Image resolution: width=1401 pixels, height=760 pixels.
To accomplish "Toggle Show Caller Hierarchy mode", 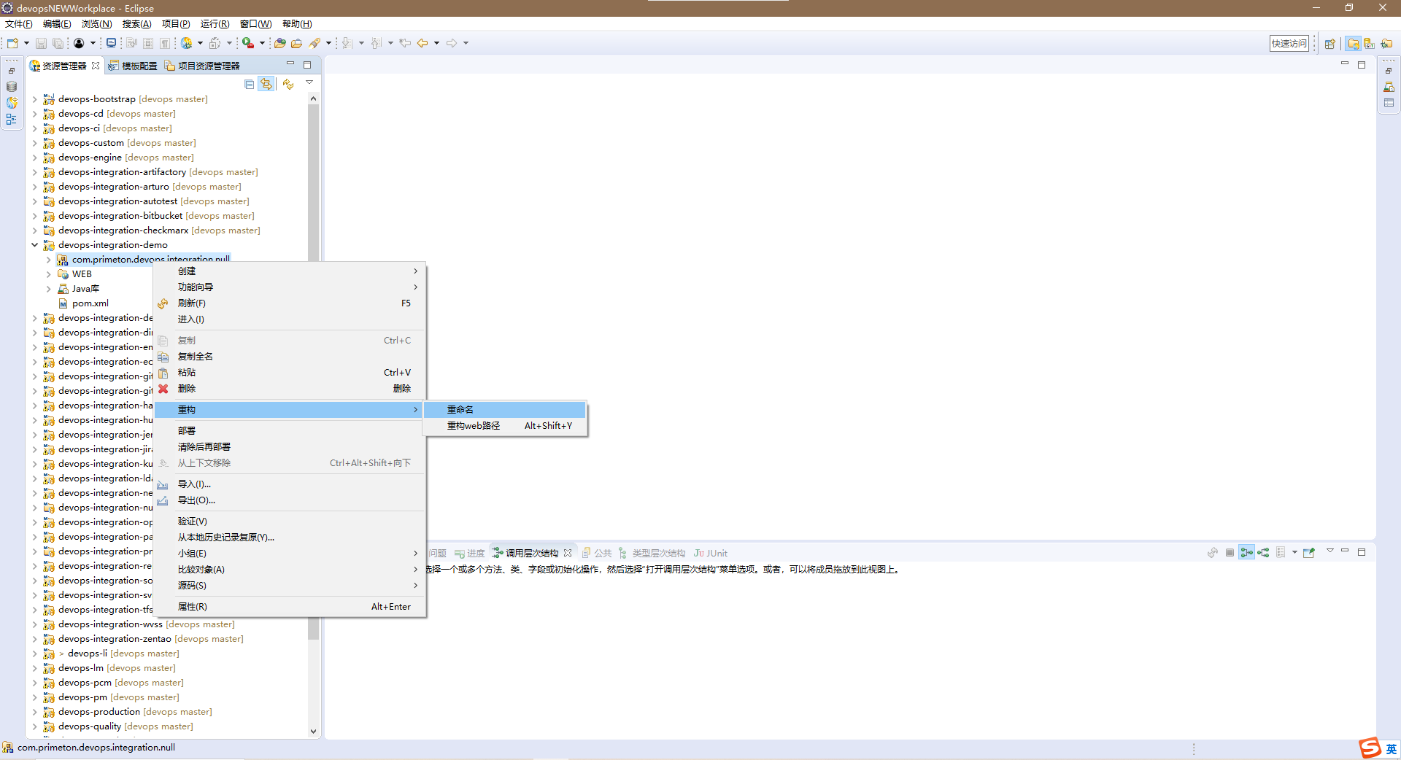I will click(x=1246, y=553).
